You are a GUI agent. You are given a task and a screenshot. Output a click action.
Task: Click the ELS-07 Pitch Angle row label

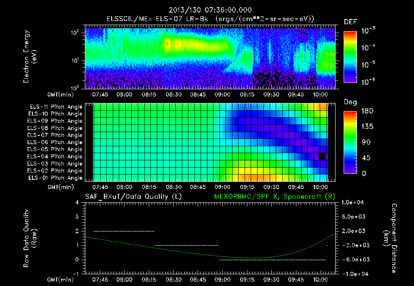pos(55,135)
